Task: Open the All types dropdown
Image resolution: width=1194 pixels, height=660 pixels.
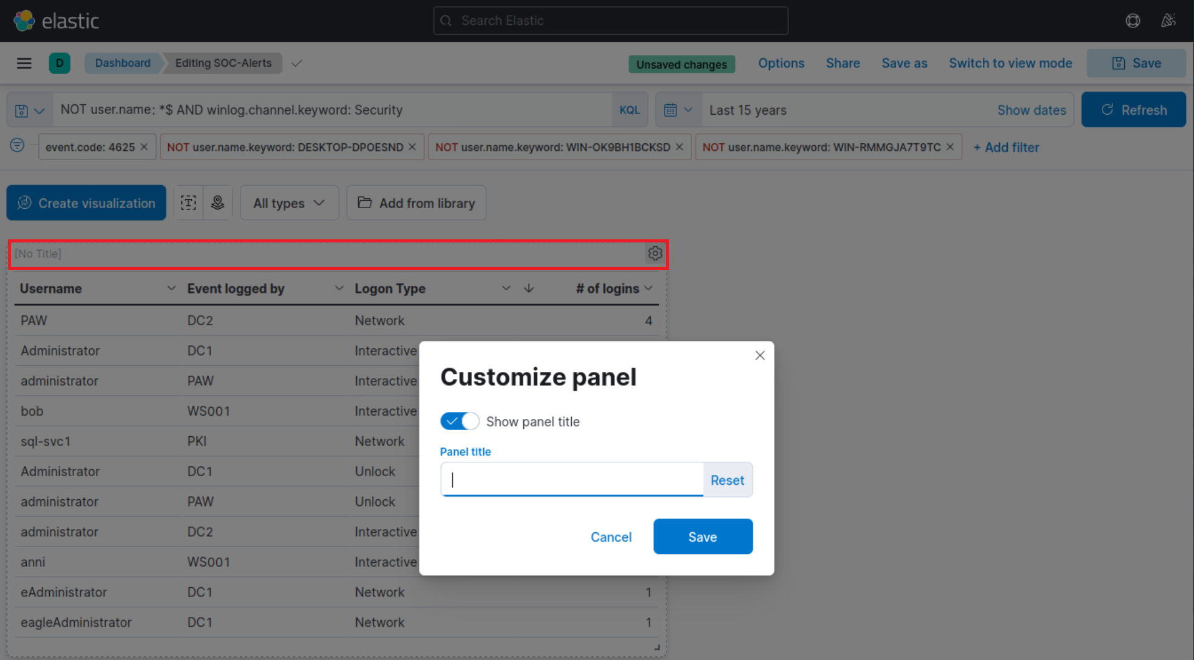Action: (x=289, y=203)
